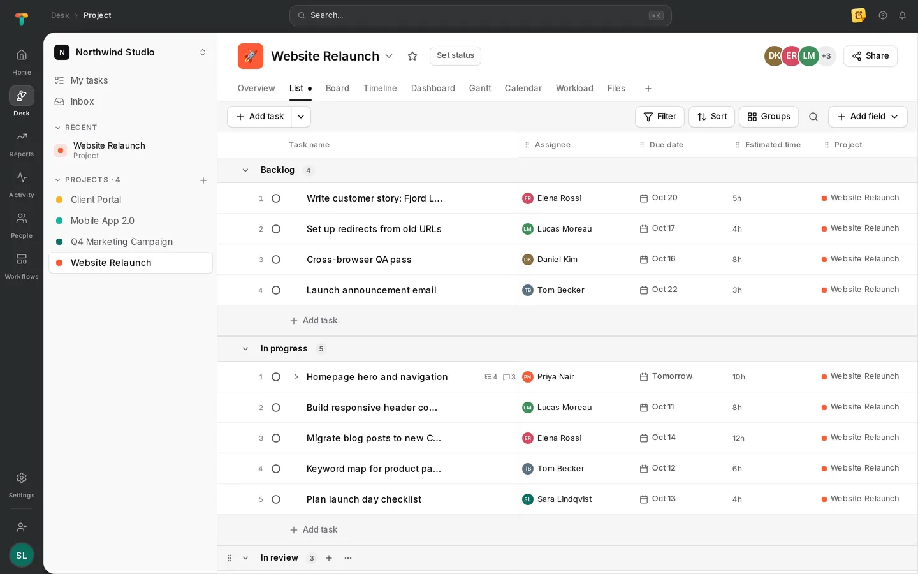918x574 pixels.
Task: Star the Website Relaunch project
Action: click(412, 56)
